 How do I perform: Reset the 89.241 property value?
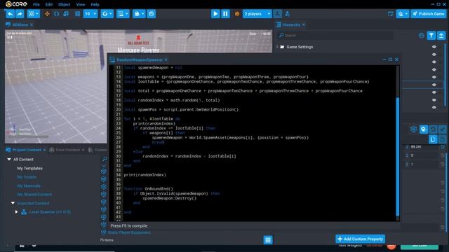443,147
